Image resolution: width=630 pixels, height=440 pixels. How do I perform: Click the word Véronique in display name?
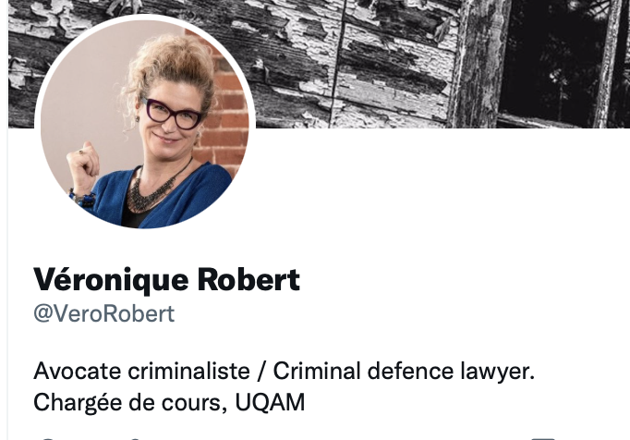pos(111,280)
